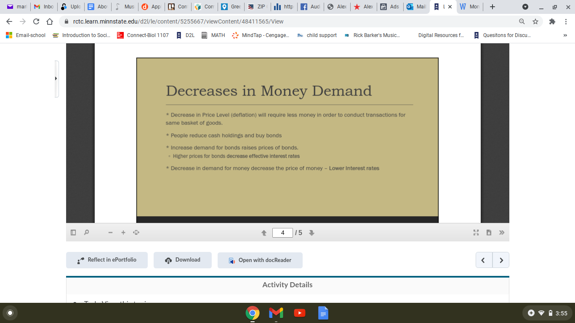The image size is (575, 323).
Task: Toggle the Chrome extensions puzzle icon
Action: click(552, 21)
